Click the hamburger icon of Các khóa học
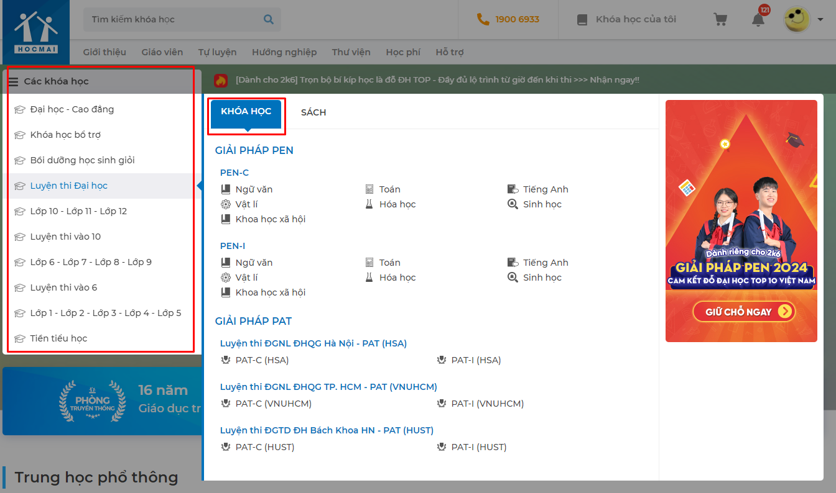This screenshot has height=493, width=836. [x=13, y=81]
